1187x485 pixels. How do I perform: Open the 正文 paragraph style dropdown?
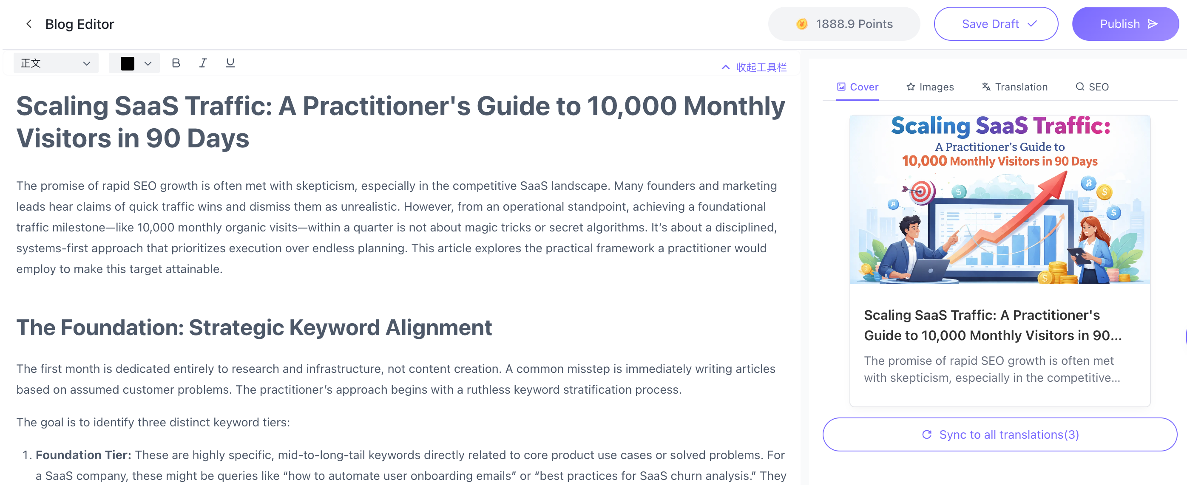[55, 63]
